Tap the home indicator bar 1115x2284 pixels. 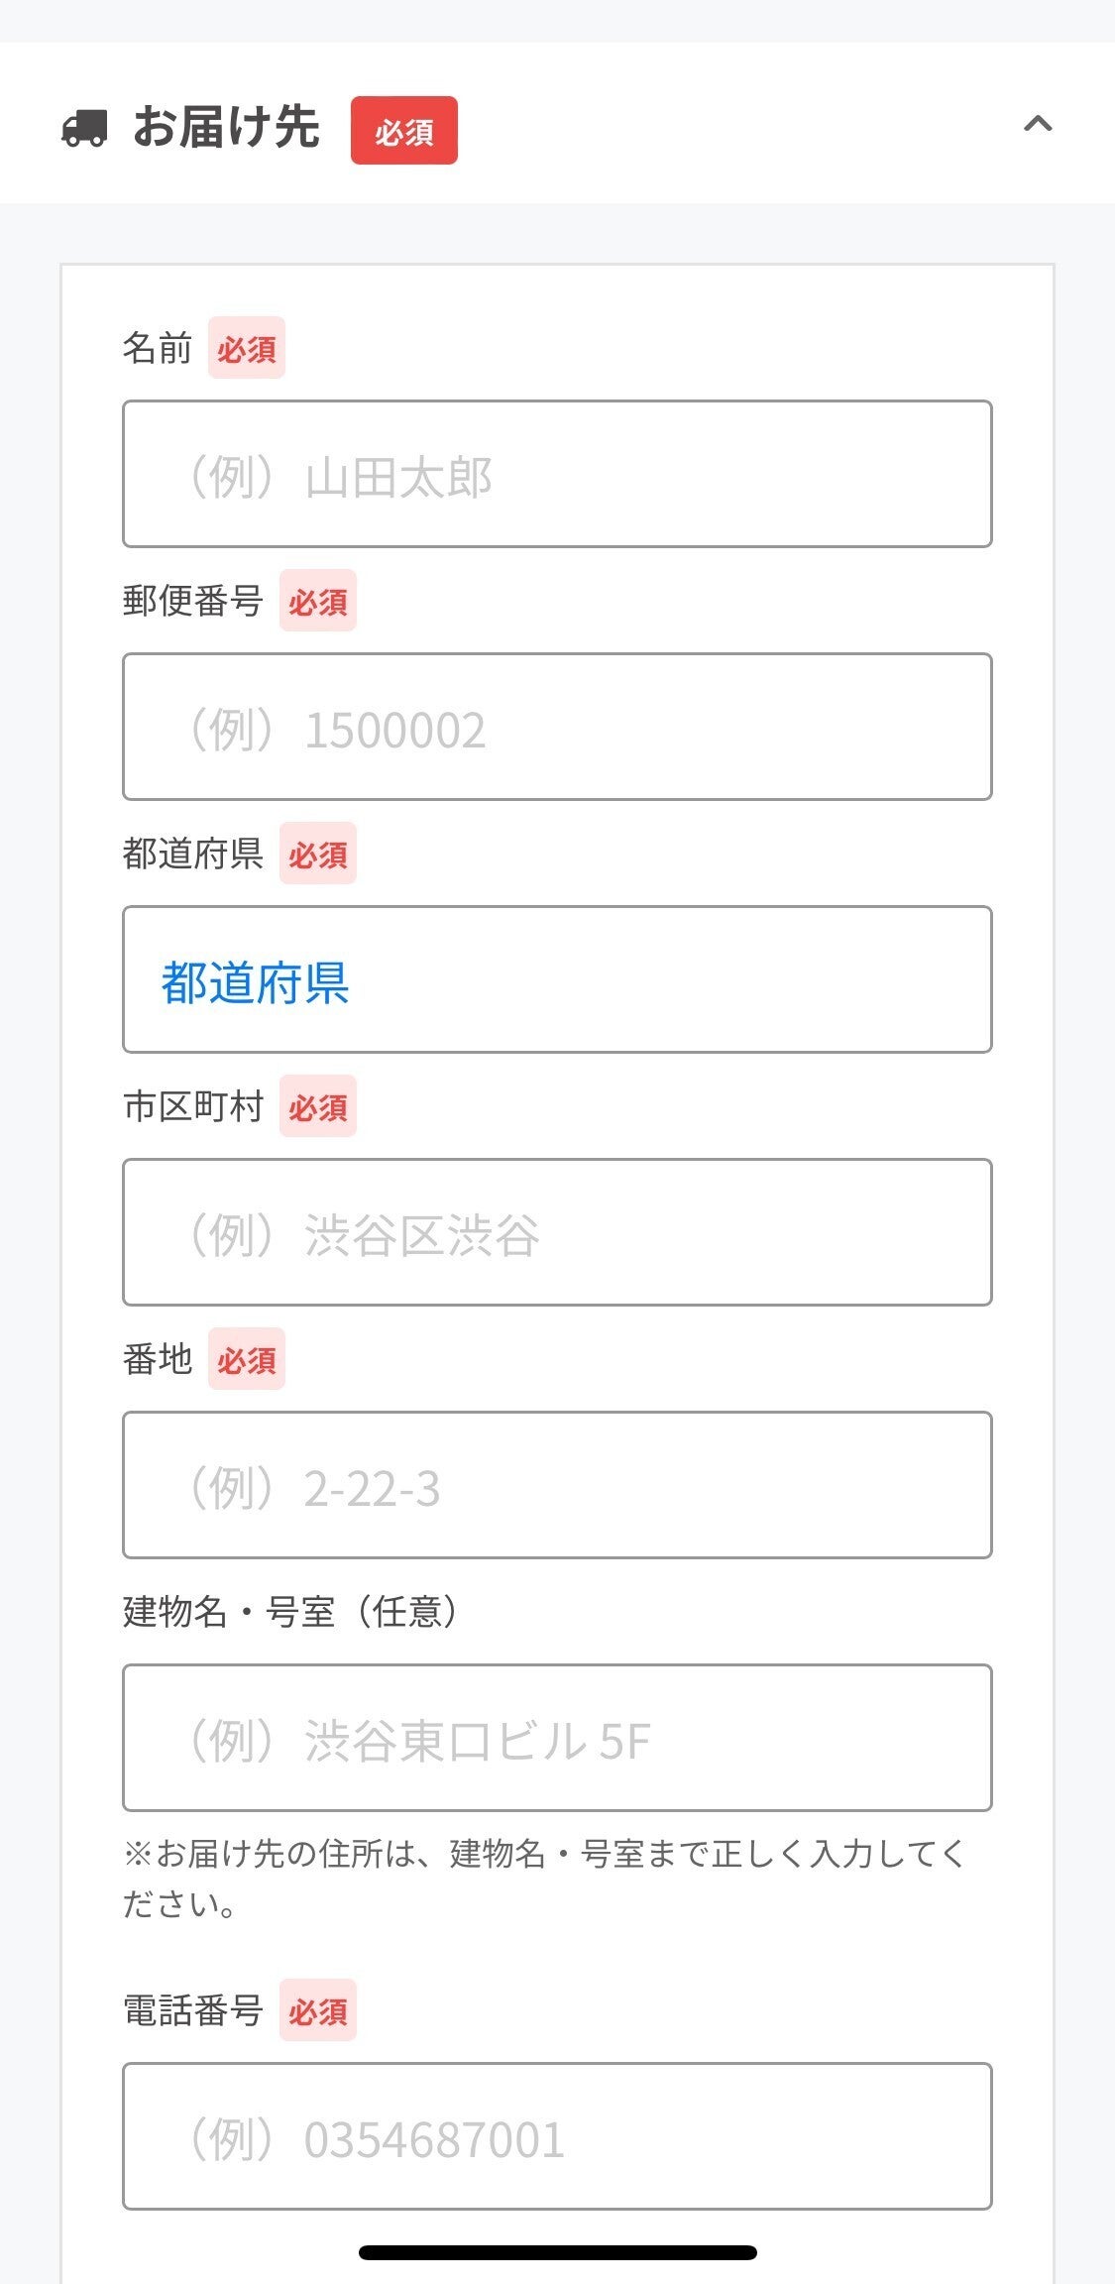coord(557,2252)
